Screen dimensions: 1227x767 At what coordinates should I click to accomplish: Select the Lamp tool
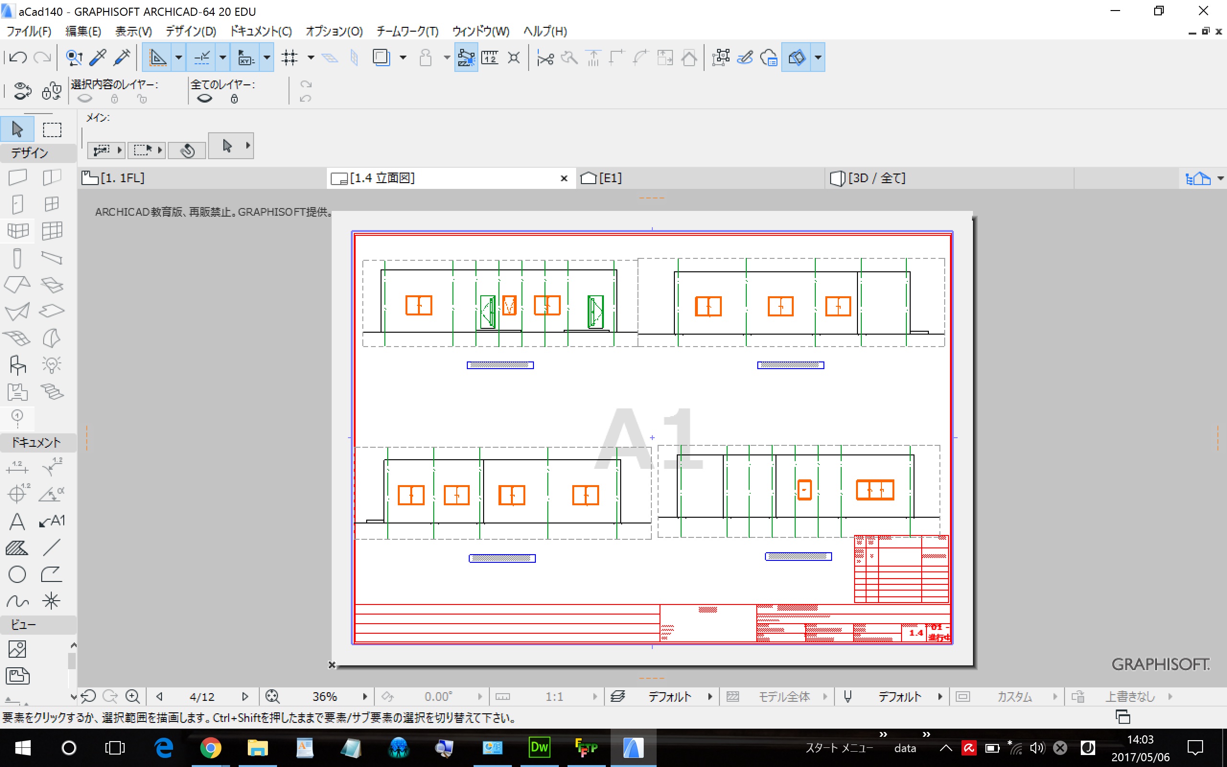click(x=52, y=365)
